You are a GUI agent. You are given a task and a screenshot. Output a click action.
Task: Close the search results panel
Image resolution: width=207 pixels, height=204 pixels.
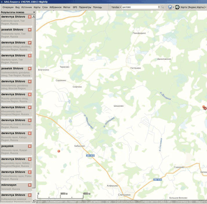point(34,12)
